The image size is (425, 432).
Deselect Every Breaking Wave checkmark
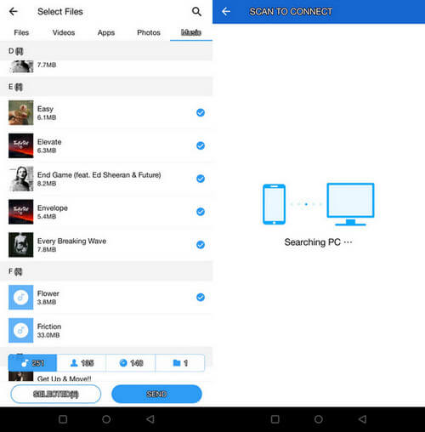[x=201, y=245]
